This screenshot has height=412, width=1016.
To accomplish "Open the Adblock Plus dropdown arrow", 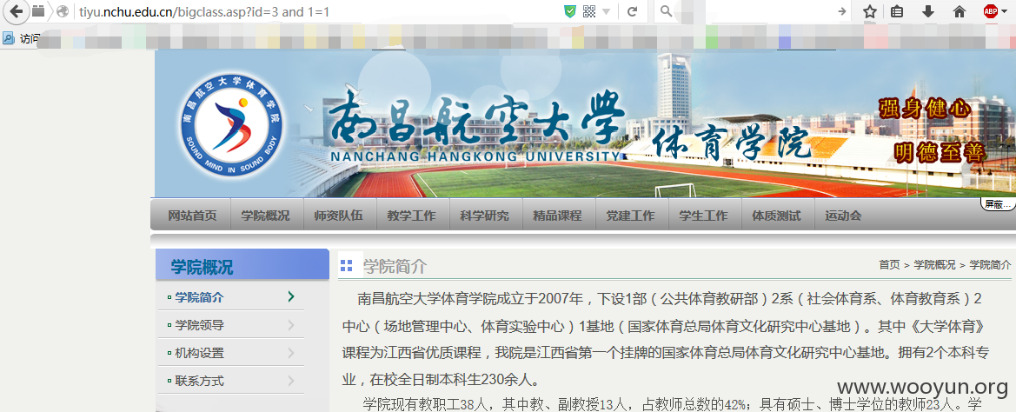I will [1005, 11].
